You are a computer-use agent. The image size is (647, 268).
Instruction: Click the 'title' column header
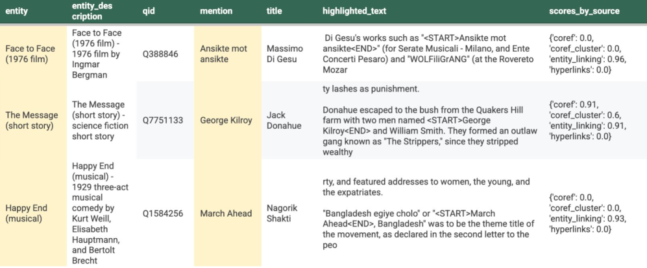275,12
